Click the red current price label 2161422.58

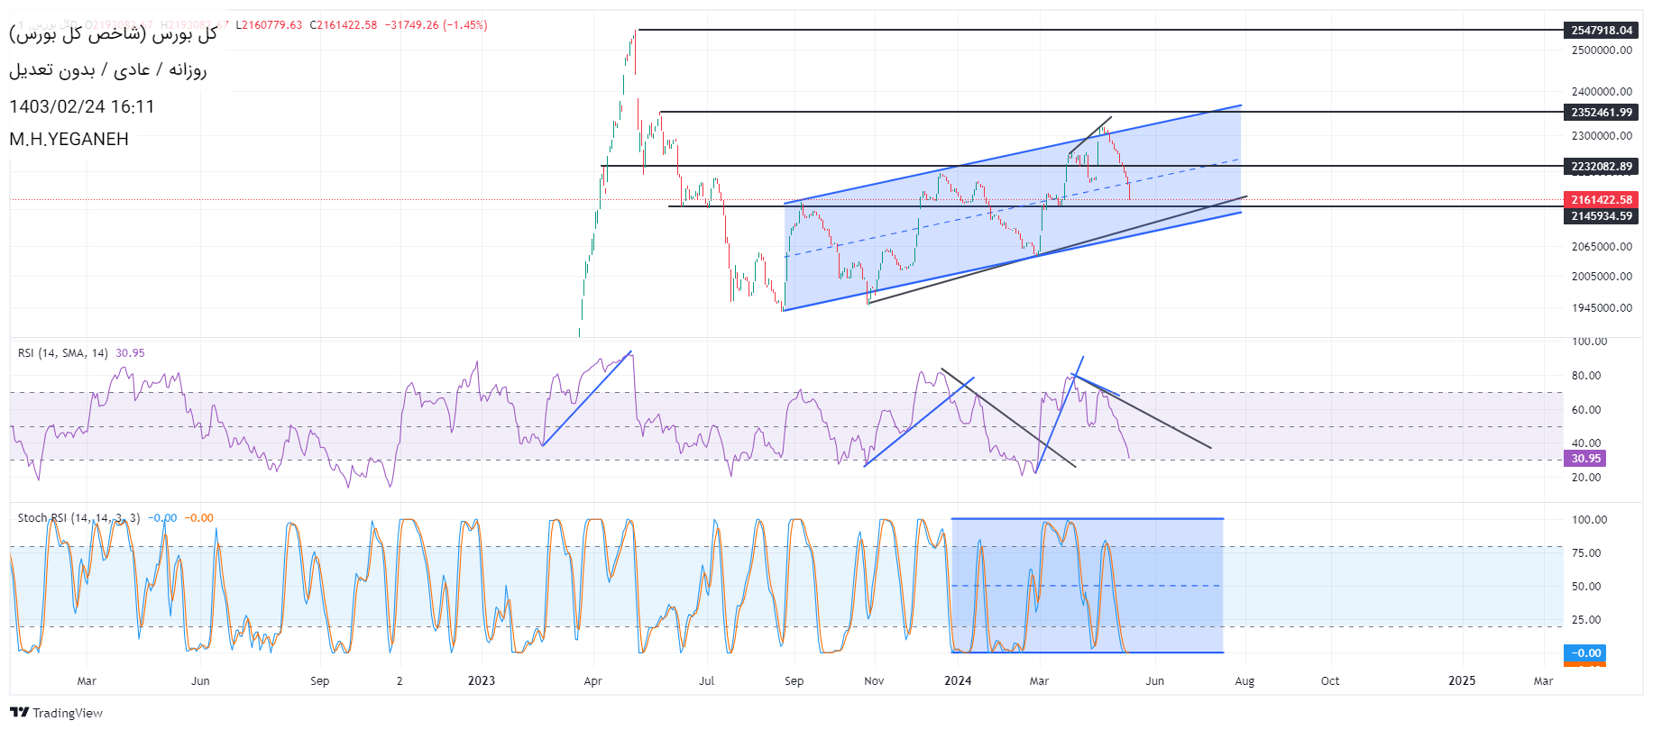tap(1602, 199)
